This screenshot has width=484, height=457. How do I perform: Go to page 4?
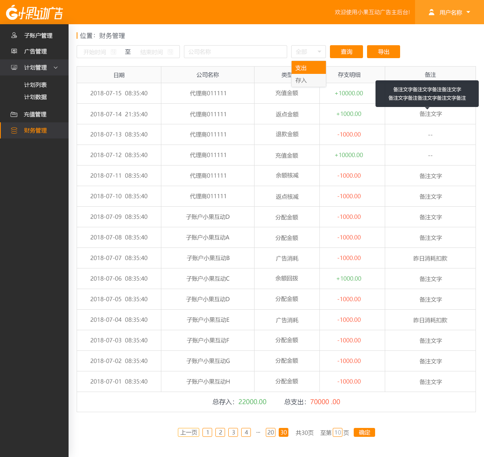[246, 432]
